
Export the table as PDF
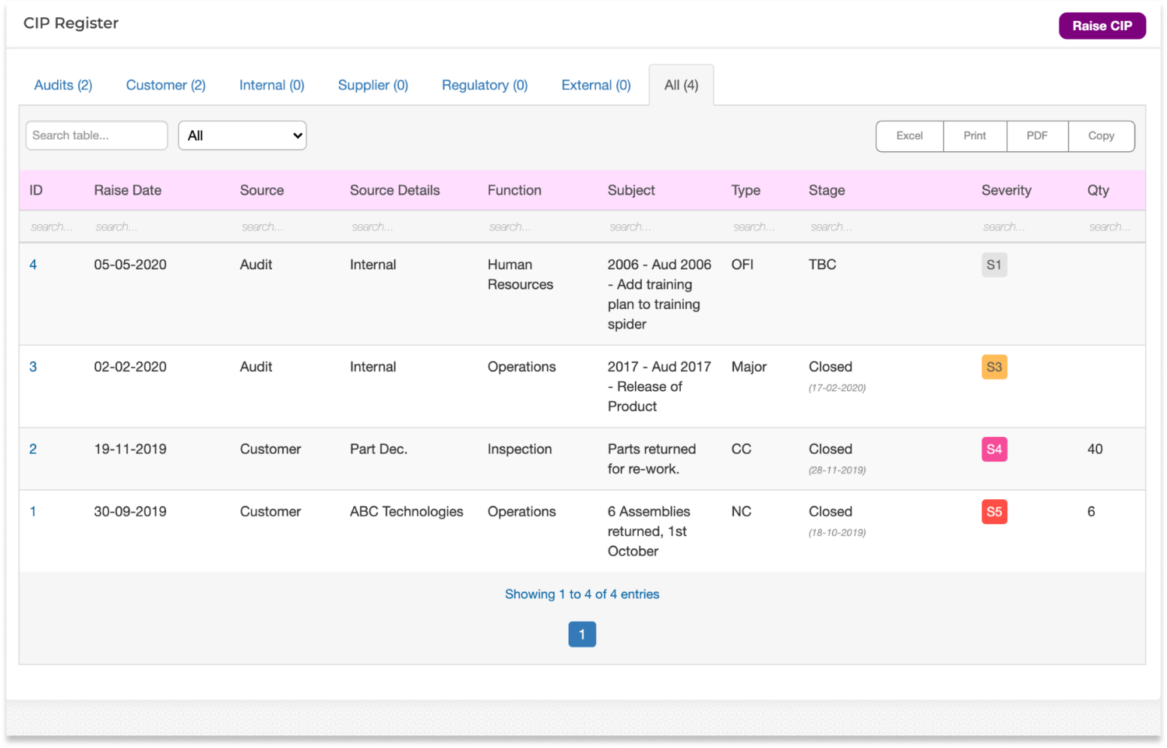point(1037,136)
